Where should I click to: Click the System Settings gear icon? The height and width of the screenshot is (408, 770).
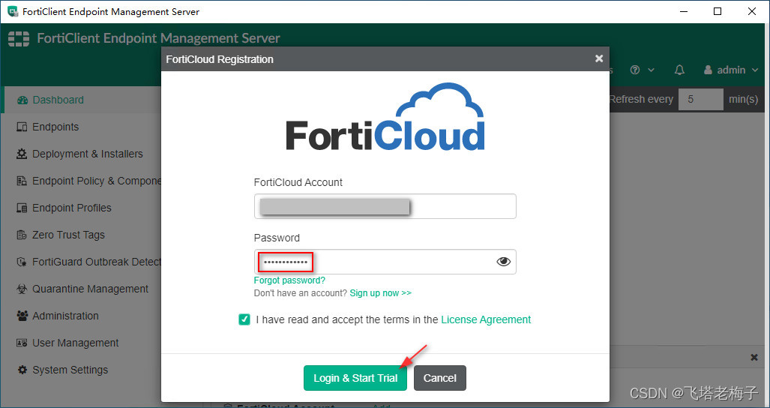[x=22, y=370]
